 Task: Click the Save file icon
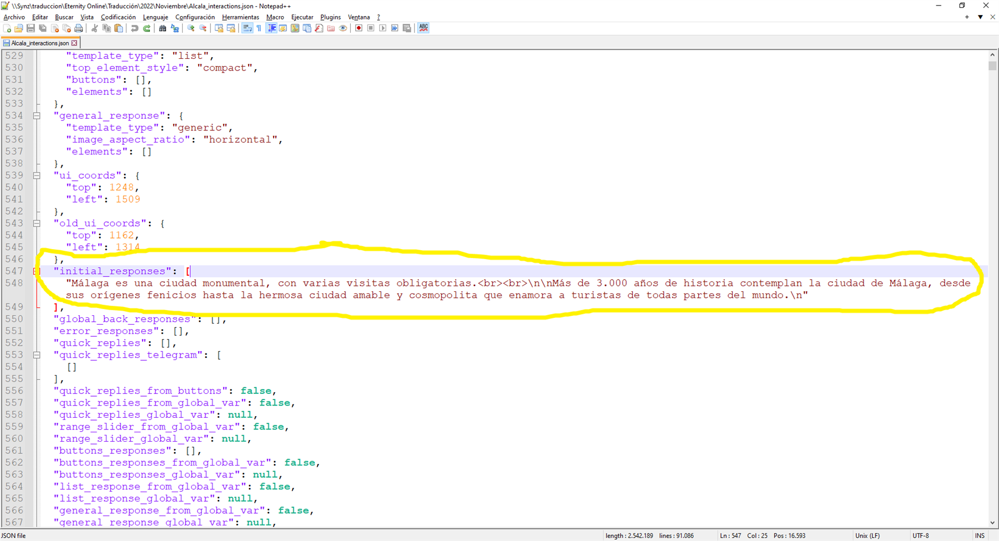(31, 28)
